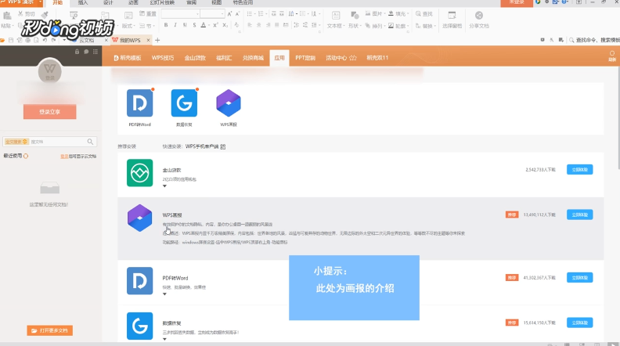Click the undo arrow in the quick access bar
This screenshot has height=346, width=620.
pyautogui.click(x=45, y=41)
